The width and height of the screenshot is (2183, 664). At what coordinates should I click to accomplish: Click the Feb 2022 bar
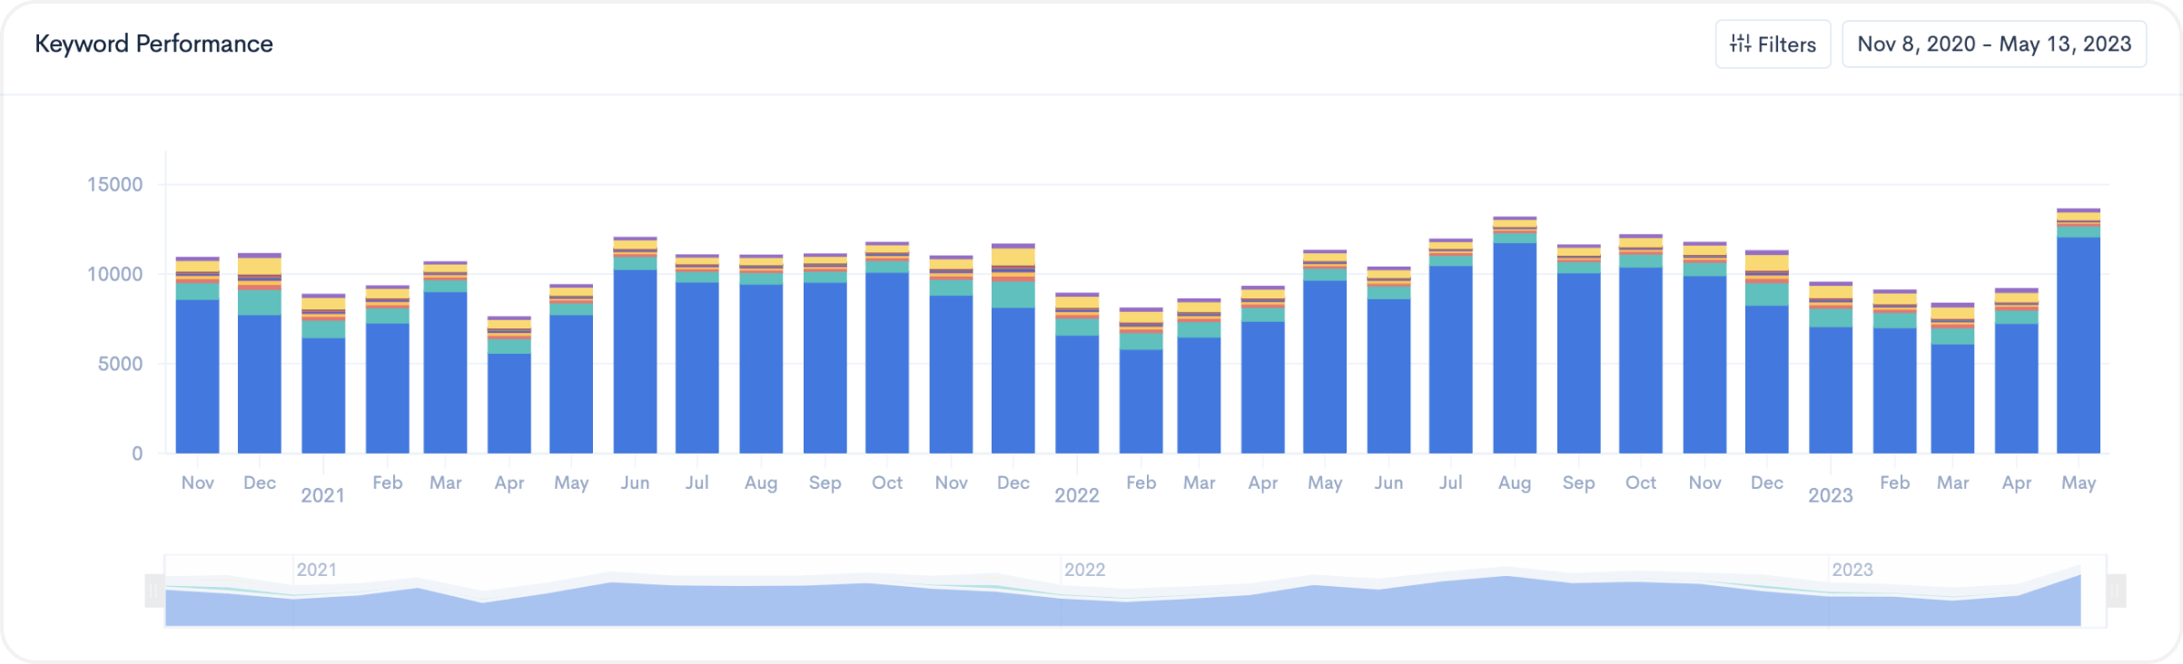click(1141, 381)
